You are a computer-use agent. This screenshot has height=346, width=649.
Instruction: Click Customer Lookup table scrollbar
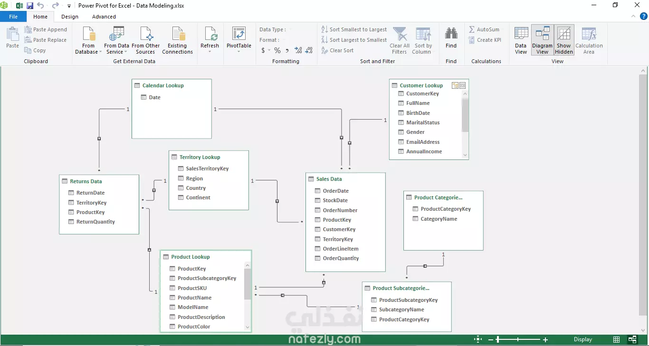click(465, 115)
